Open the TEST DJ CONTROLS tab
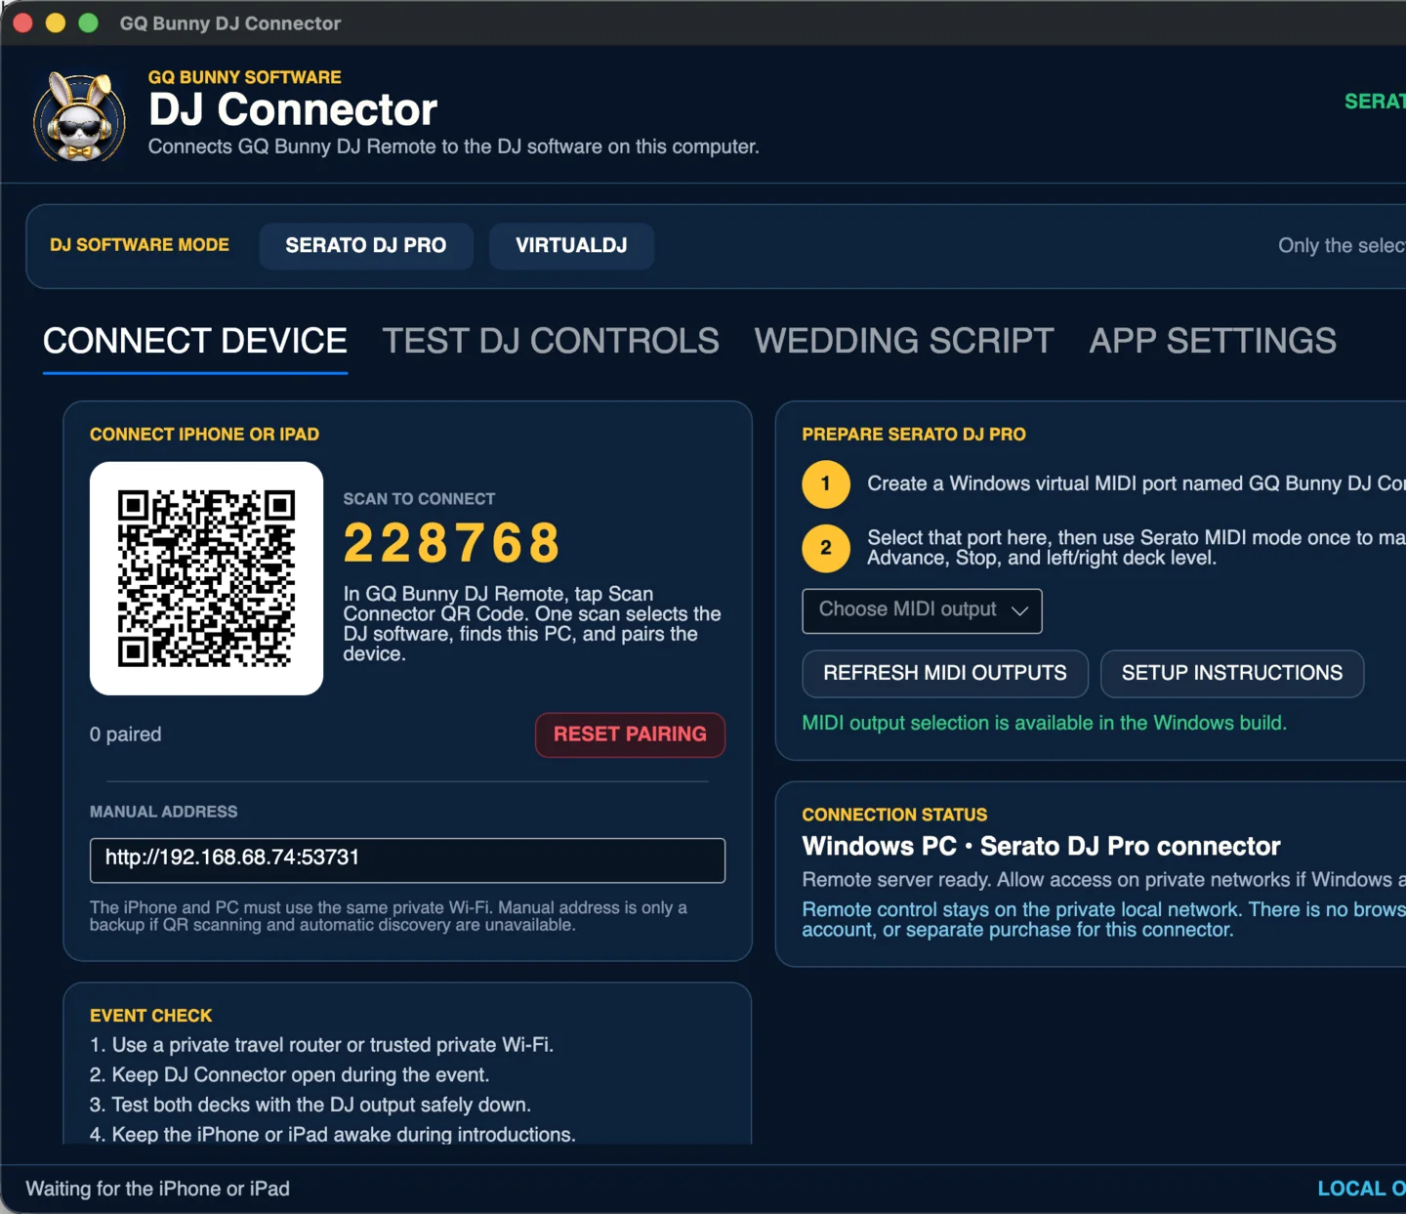Viewport: 1406px width, 1214px height. [551, 341]
